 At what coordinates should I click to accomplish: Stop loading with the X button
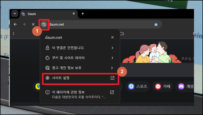[33, 24]
